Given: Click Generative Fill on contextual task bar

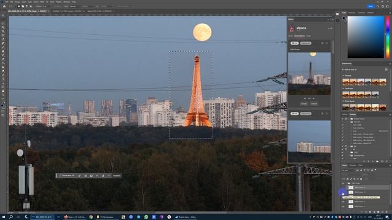Looking at the screenshot, I should point(67,175).
